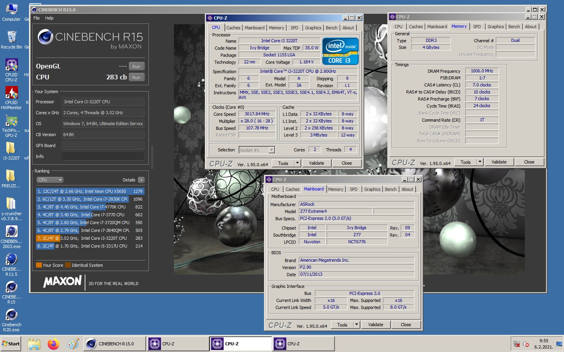The height and width of the screenshot is (352, 564).
Task: Click Validate in the CPU tab window
Action: [316, 163]
